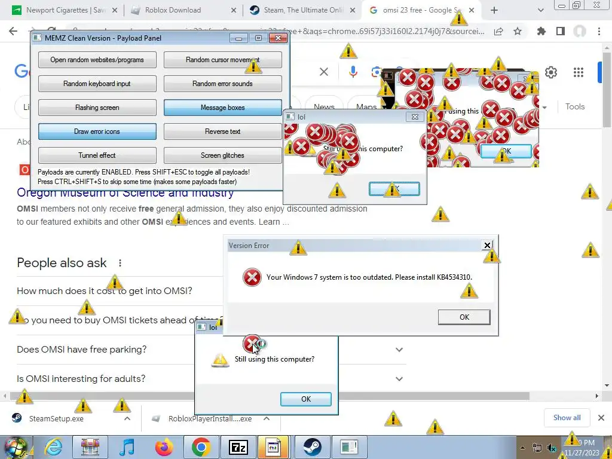Open Oregon Museum of Science and Industry link
Image resolution: width=612 pixels, height=459 pixels.
point(126,193)
